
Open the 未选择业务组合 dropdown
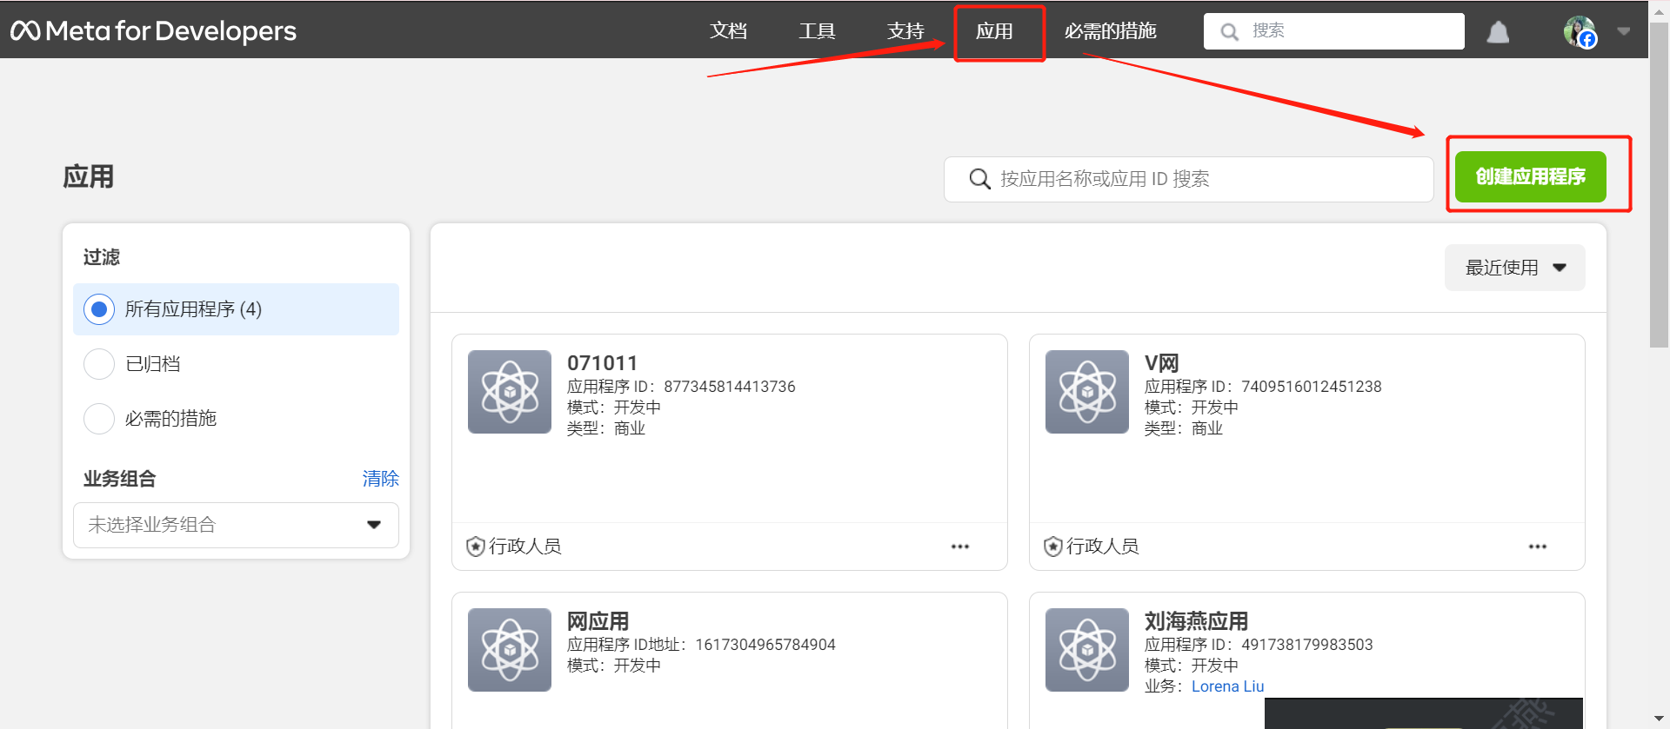coord(236,525)
